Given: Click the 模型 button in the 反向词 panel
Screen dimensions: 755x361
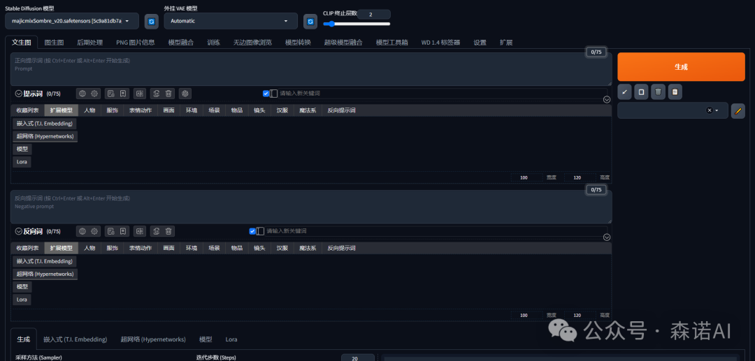Looking at the screenshot, I should pos(22,286).
